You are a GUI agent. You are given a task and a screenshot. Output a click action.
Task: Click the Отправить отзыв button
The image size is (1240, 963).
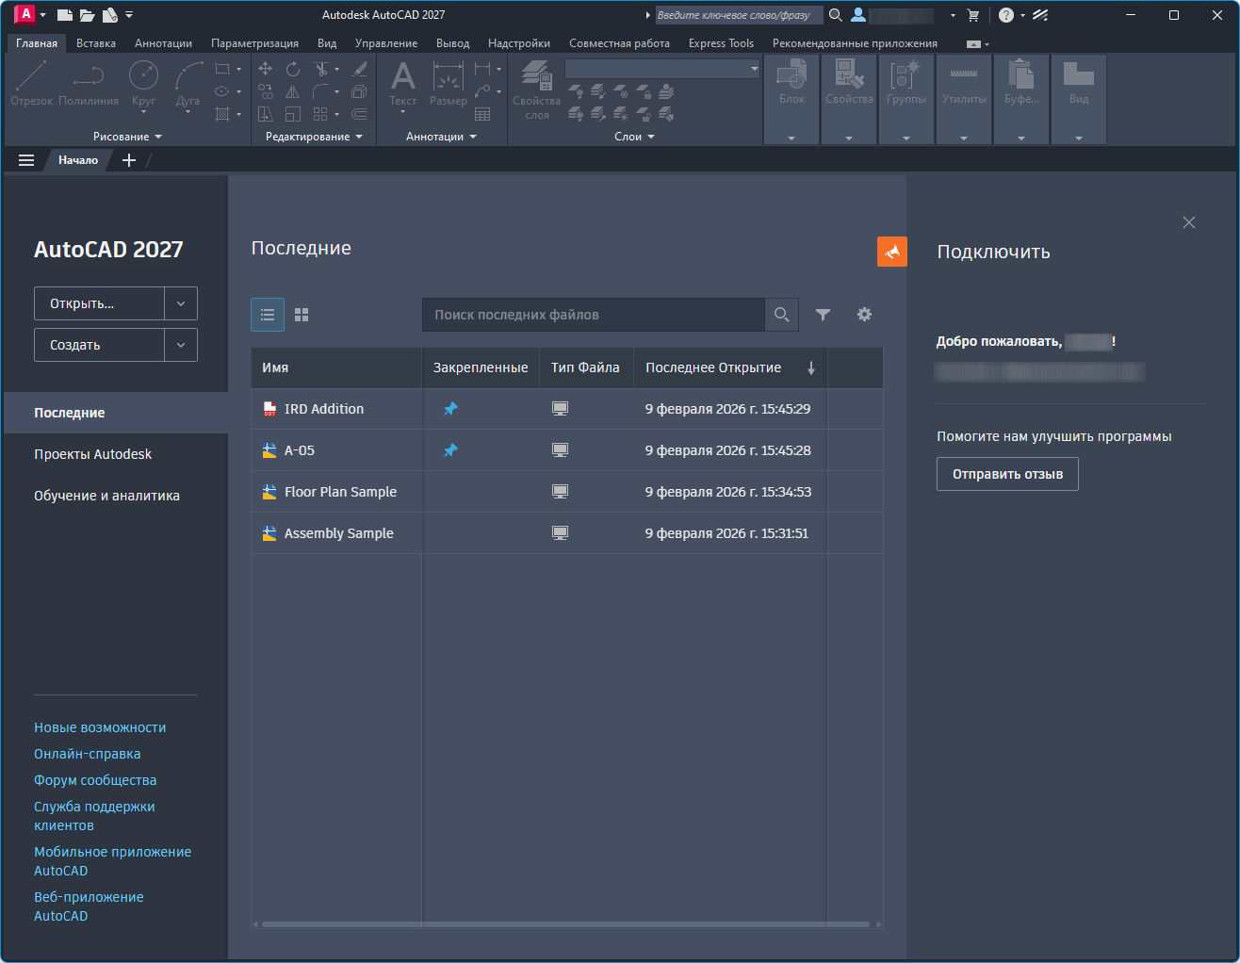[1007, 474]
